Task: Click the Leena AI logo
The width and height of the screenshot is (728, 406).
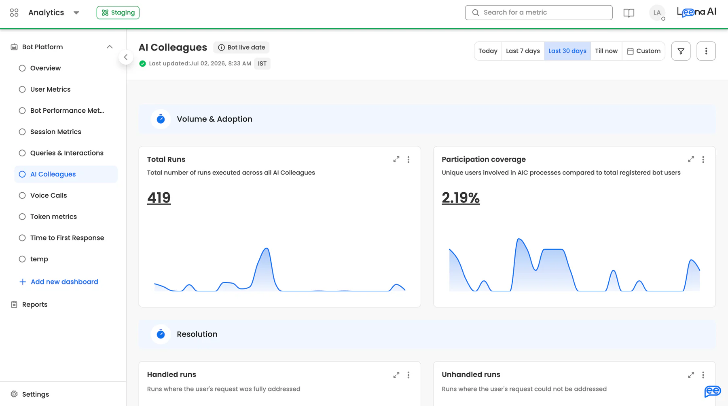Action: (x=696, y=12)
